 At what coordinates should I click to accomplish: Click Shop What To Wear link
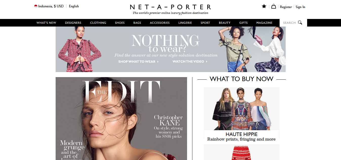[x=137, y=61]
